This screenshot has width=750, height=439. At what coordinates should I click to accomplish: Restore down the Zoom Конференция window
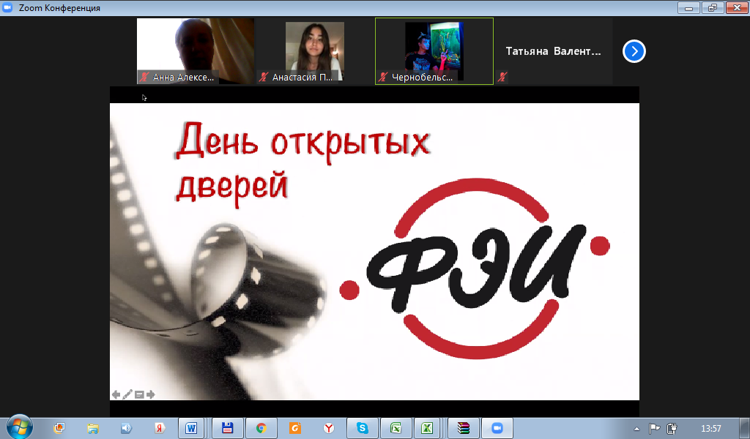pyautogui.click(x=713, y=7)
